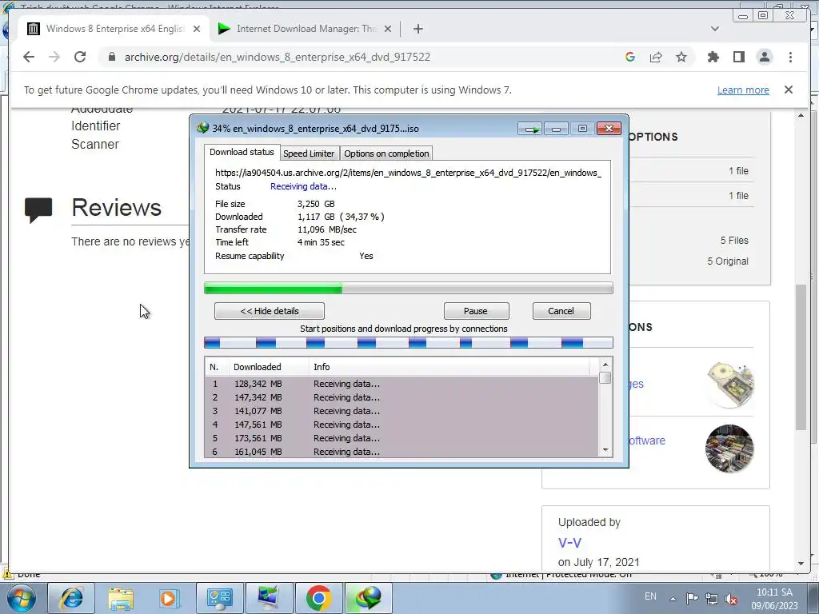Select connection row 5 with 173,561 MB

click(402, 438)
